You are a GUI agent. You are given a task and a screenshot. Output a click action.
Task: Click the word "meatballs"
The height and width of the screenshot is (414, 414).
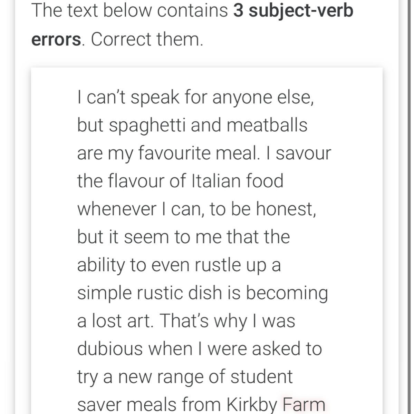(267, 125)
